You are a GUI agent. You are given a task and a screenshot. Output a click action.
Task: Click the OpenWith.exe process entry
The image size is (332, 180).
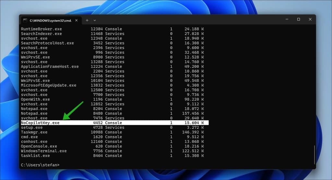point(35,99)
